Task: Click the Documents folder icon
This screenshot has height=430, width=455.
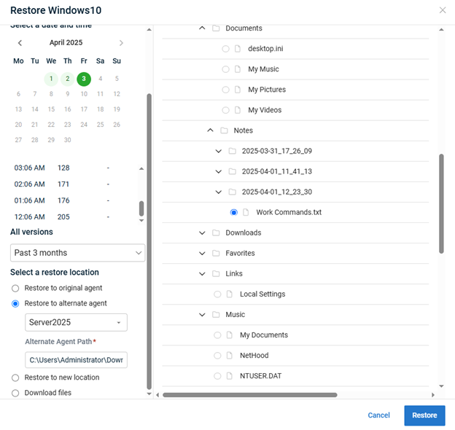Action: pyautogui.click(x=216, y=28)
